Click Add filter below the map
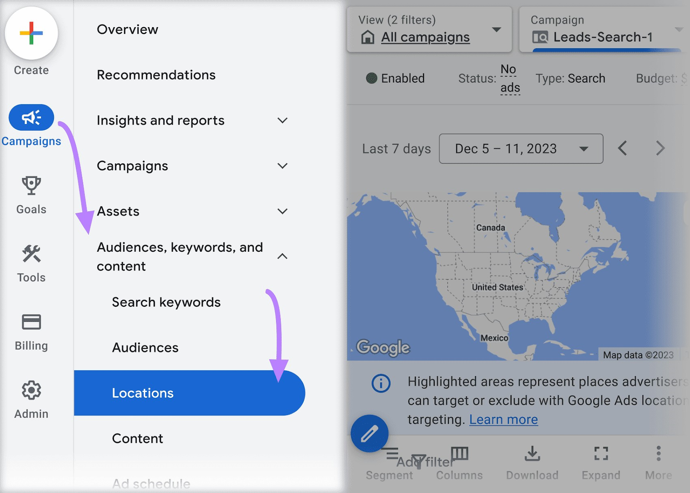This screenshot has height=493, width=690. (425, 461)
